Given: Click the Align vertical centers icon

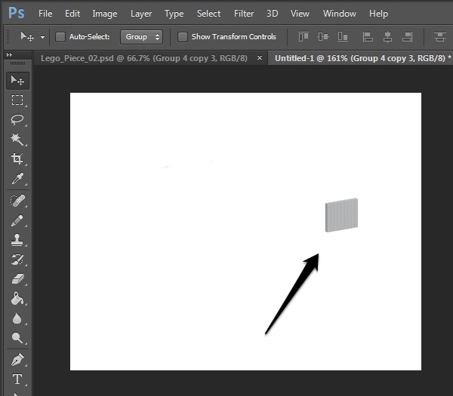Looking at the screenshot, I should tap(323, 37).
